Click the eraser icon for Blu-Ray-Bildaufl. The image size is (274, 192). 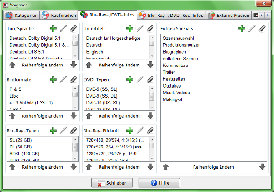(x=151, y=131)
